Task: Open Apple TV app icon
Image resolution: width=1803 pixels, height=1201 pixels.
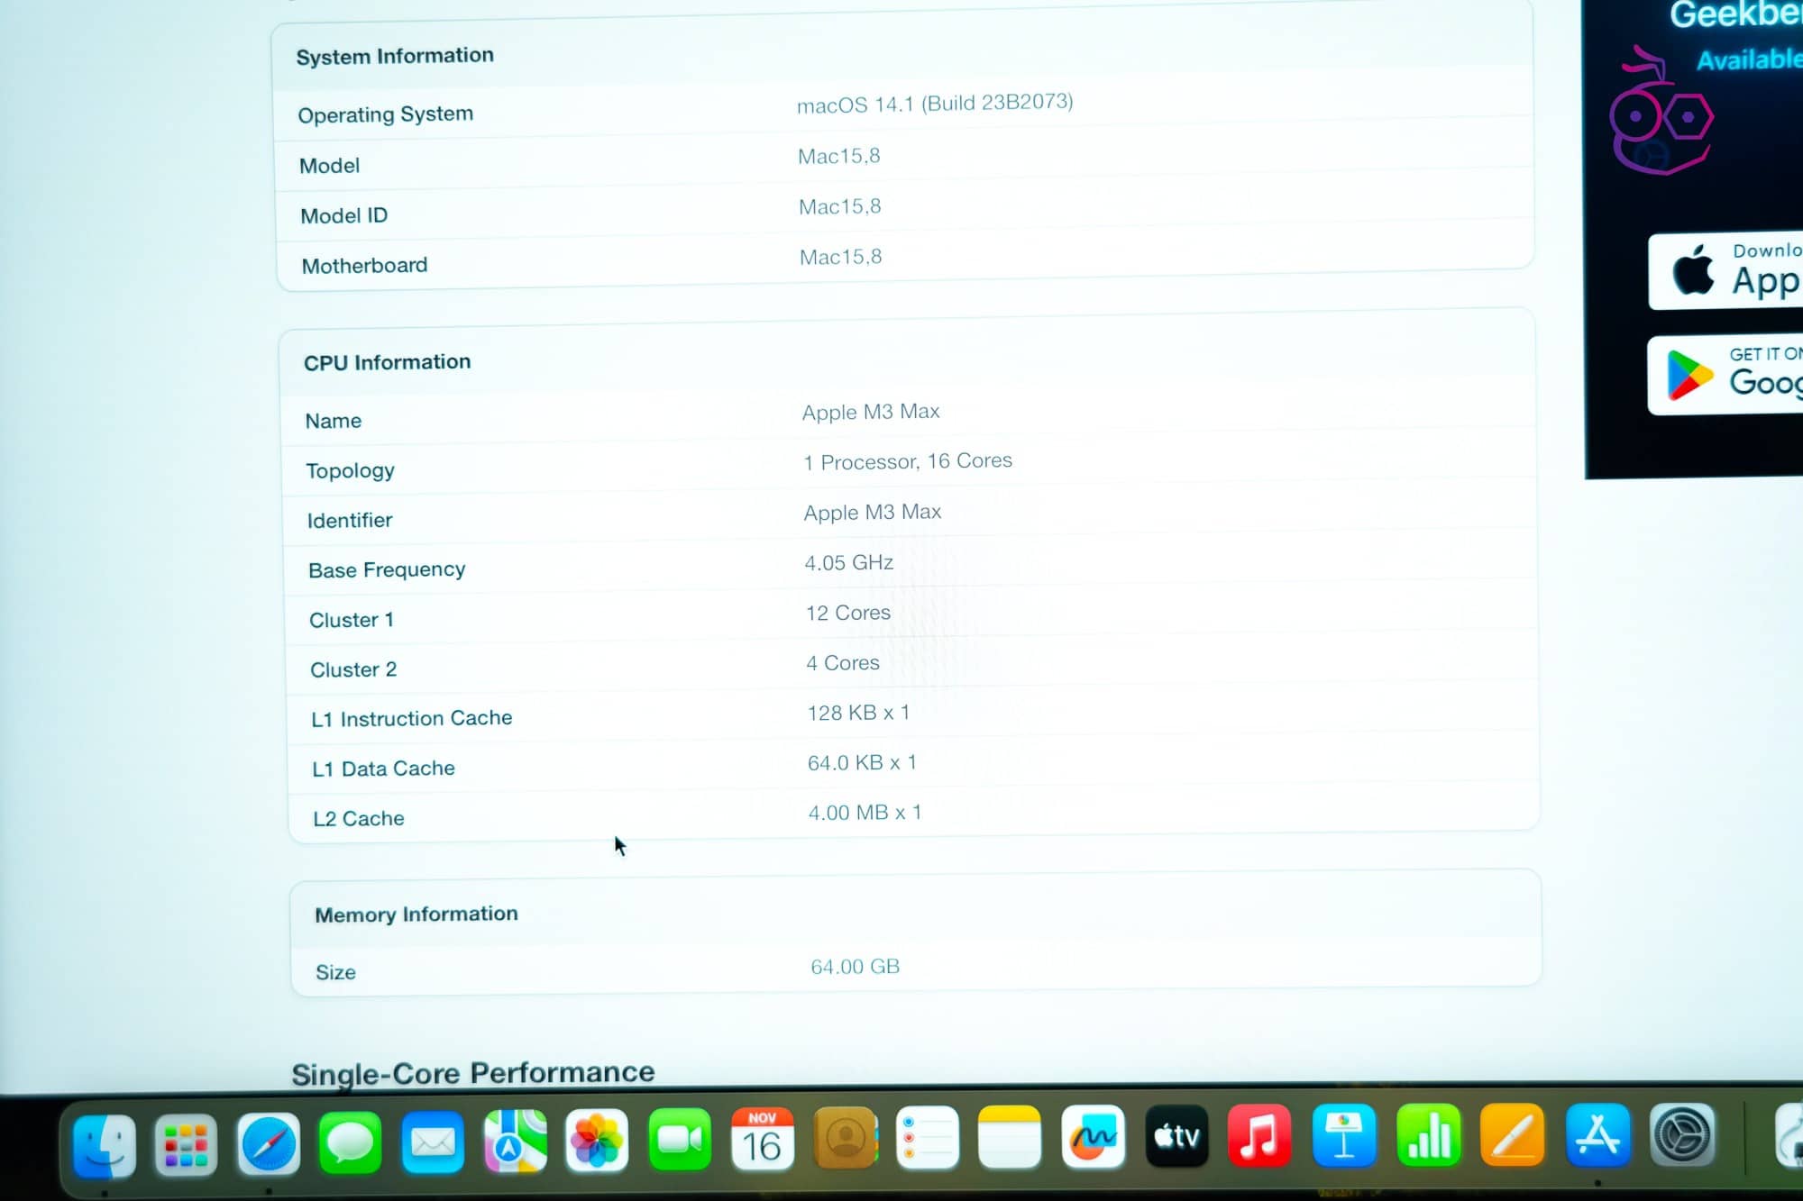Action: click(1176, 1136)
